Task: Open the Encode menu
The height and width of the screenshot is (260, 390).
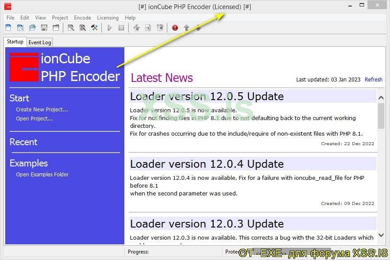Action: point(83,18)
